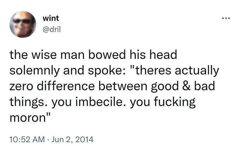Image resolution: width=240 pixels, height=150 pixels.
Task: Select the Jun 2, 2014 date
Action: coord(72,139)
